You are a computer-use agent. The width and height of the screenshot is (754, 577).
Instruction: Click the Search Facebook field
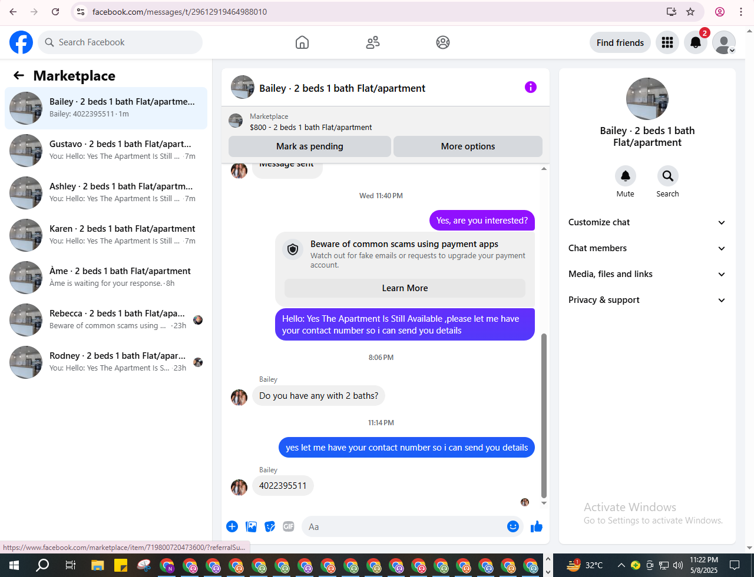(121, 42)
